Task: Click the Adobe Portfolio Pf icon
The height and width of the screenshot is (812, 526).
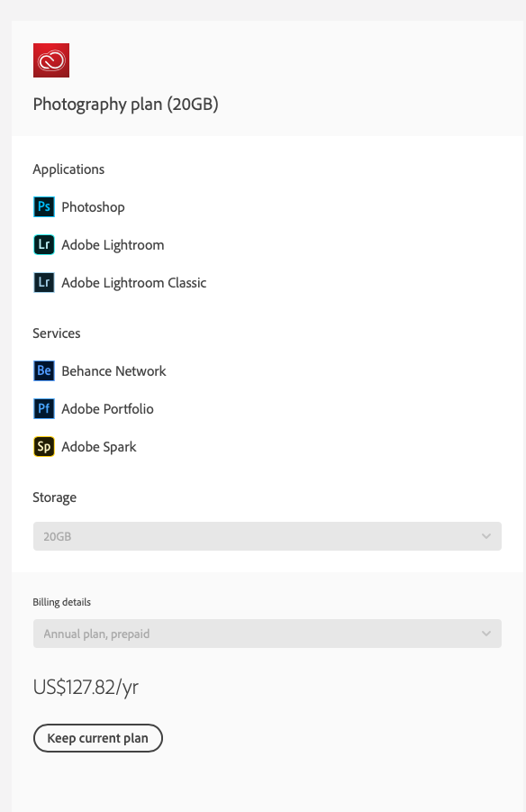Action: pyautogui.click(x=44, y=408)
